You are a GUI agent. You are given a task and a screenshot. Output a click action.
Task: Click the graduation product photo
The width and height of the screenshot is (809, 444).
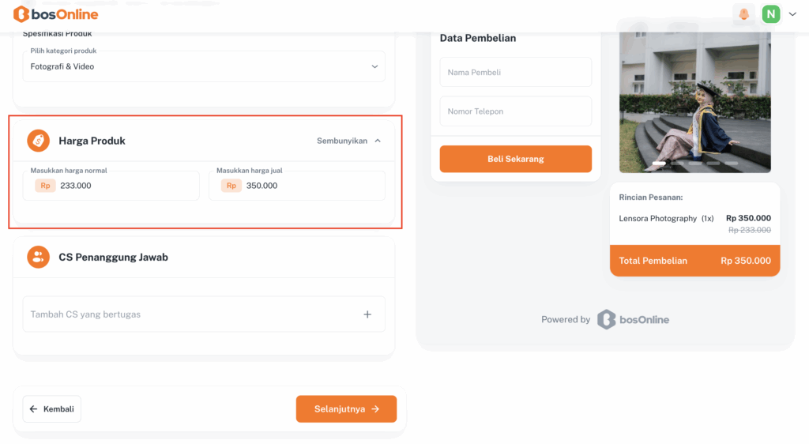(694, 99)
